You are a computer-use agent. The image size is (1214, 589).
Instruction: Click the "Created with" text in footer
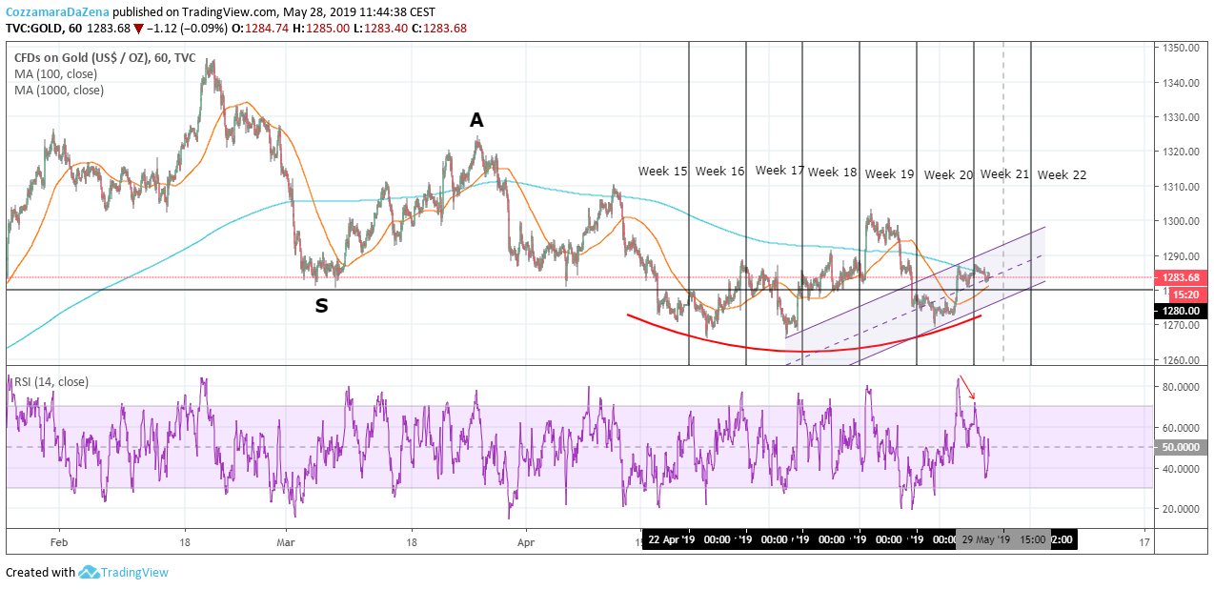pos(40,572)
